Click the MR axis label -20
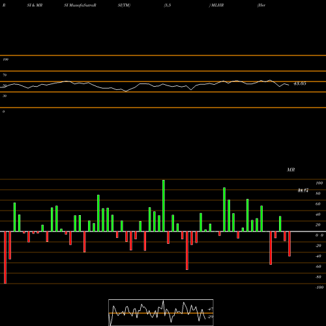Viewport: 326px width, 326px height. pos(318,246)
